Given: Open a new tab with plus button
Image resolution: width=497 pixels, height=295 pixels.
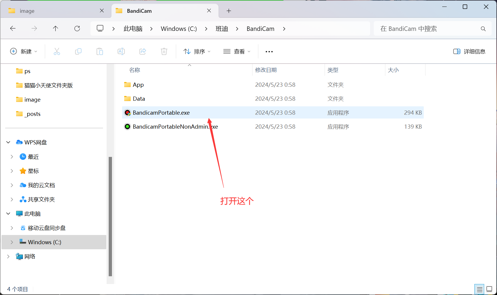Looking at the screenshot, I should click(x=229, y=11).
